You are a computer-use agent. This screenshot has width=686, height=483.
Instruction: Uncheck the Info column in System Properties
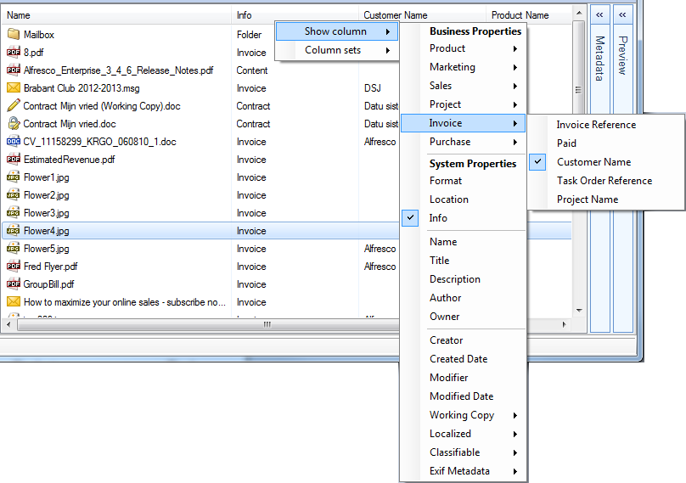coord(438,218)
